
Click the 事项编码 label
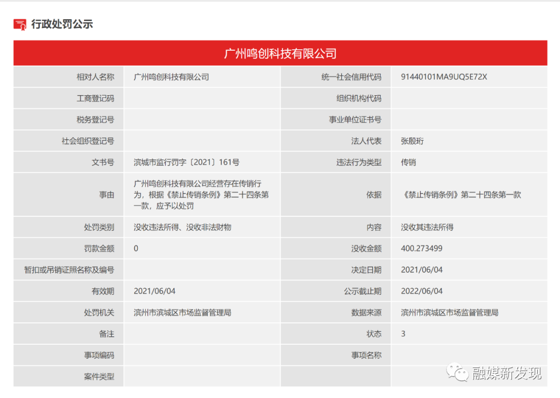click(99, 356)
